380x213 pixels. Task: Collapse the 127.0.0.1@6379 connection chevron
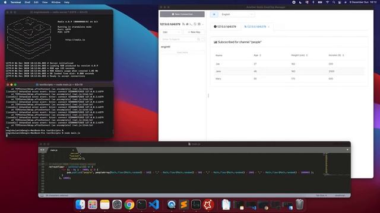(203, 24)
